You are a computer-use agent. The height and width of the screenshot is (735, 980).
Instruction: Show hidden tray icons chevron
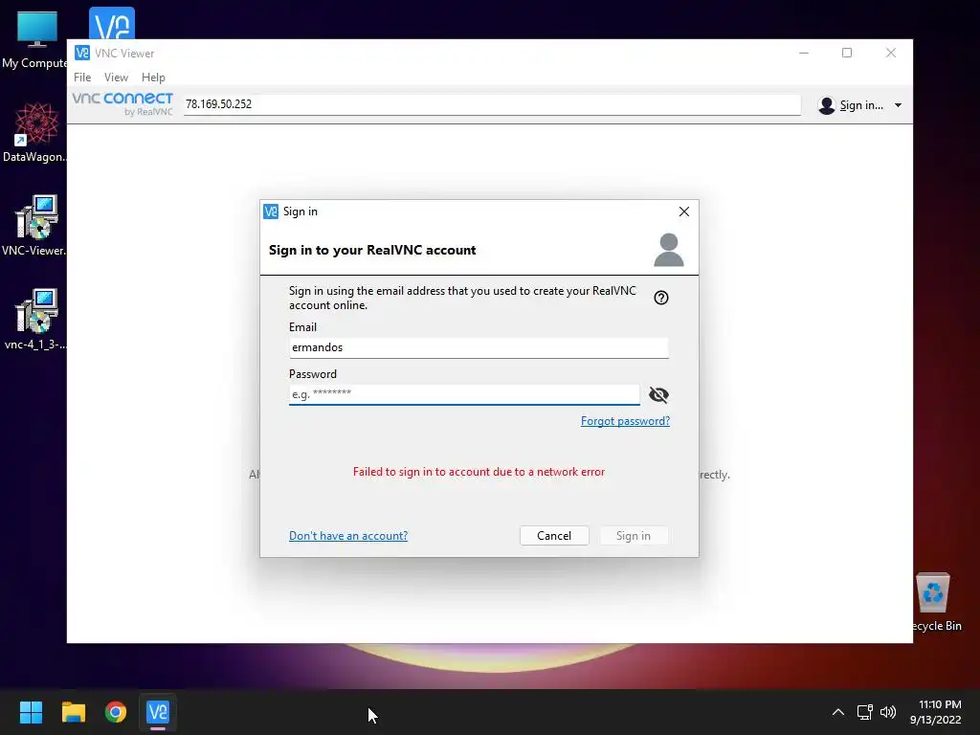[x=838, y=712]
